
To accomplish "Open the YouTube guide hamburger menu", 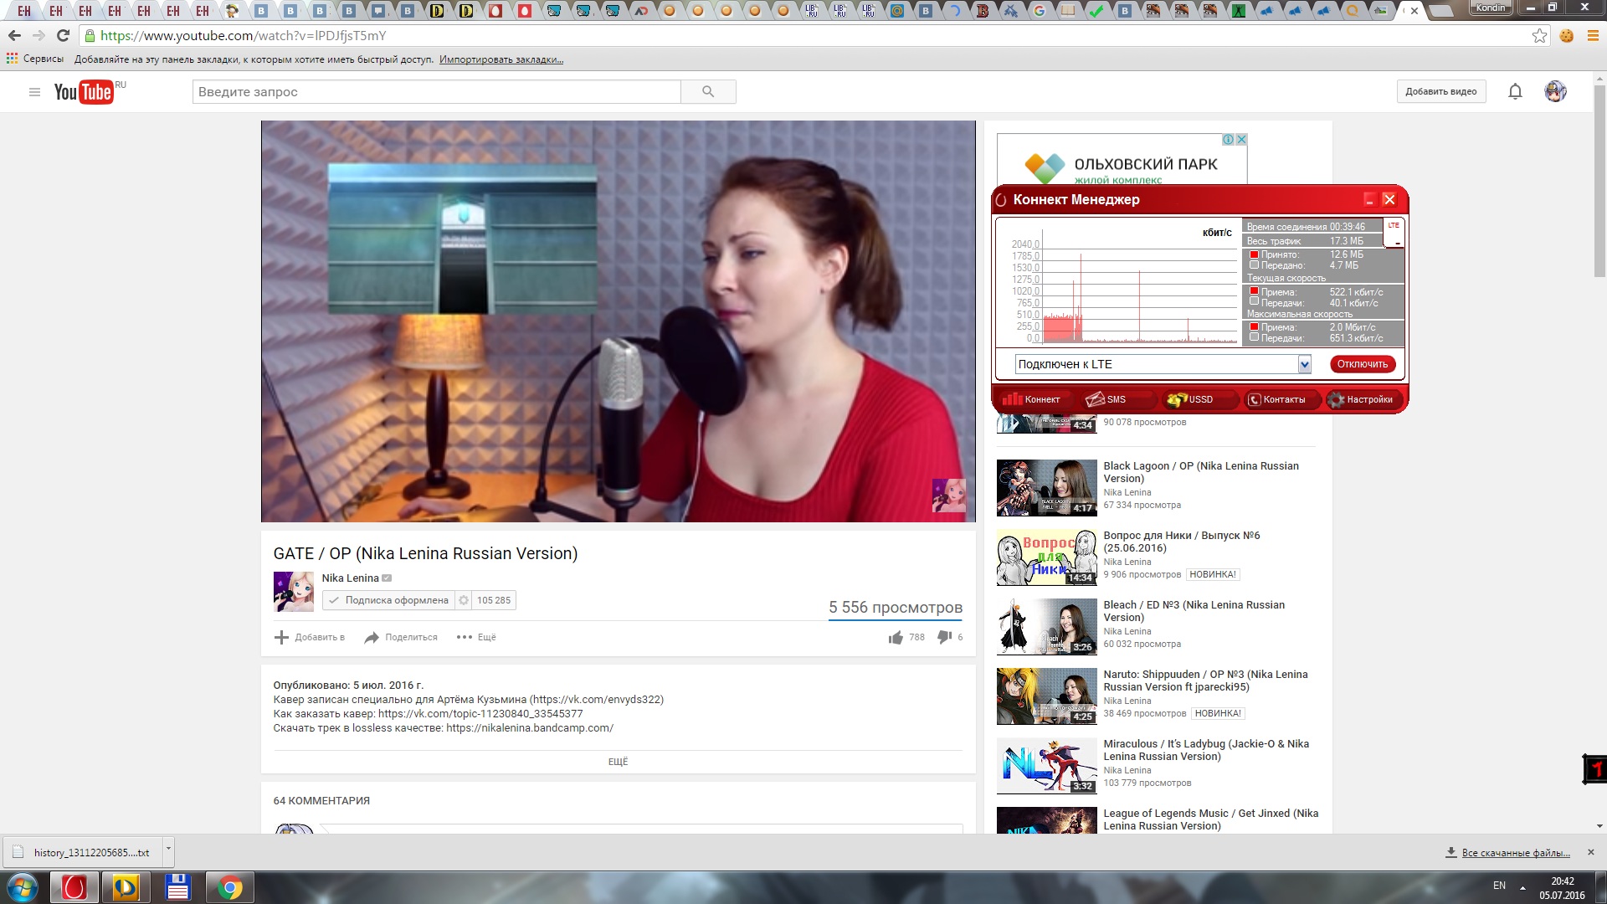I will (x=34, y=92).
